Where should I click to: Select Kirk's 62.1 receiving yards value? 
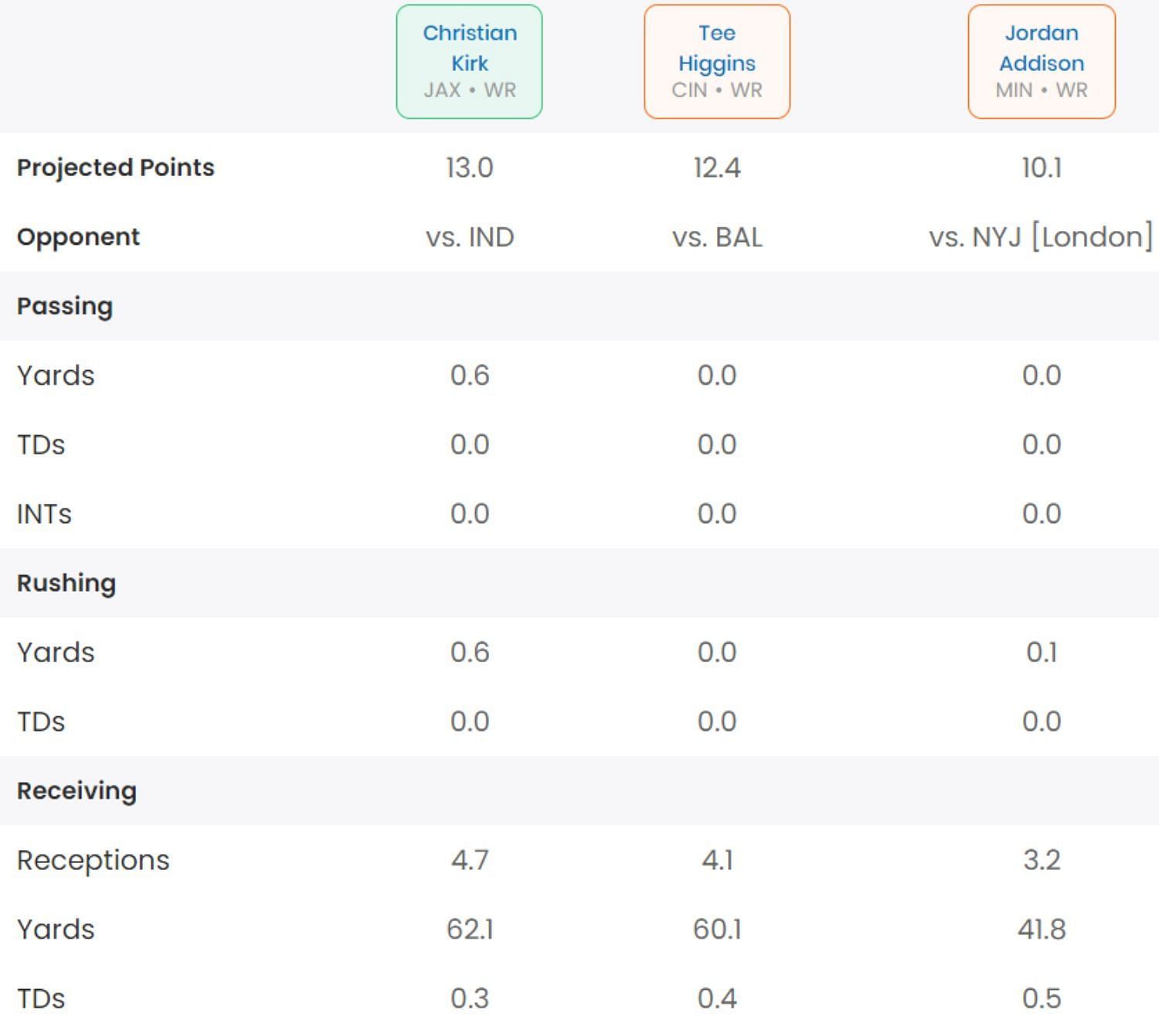pos(469,930)
